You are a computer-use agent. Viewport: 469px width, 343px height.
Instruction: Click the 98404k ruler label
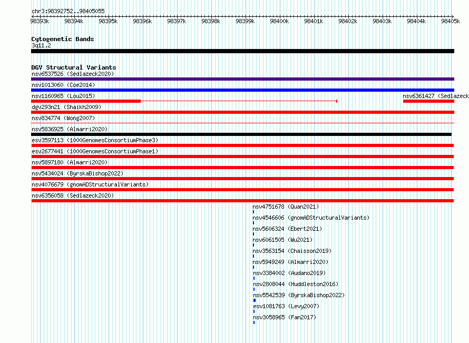click(416, 21)
